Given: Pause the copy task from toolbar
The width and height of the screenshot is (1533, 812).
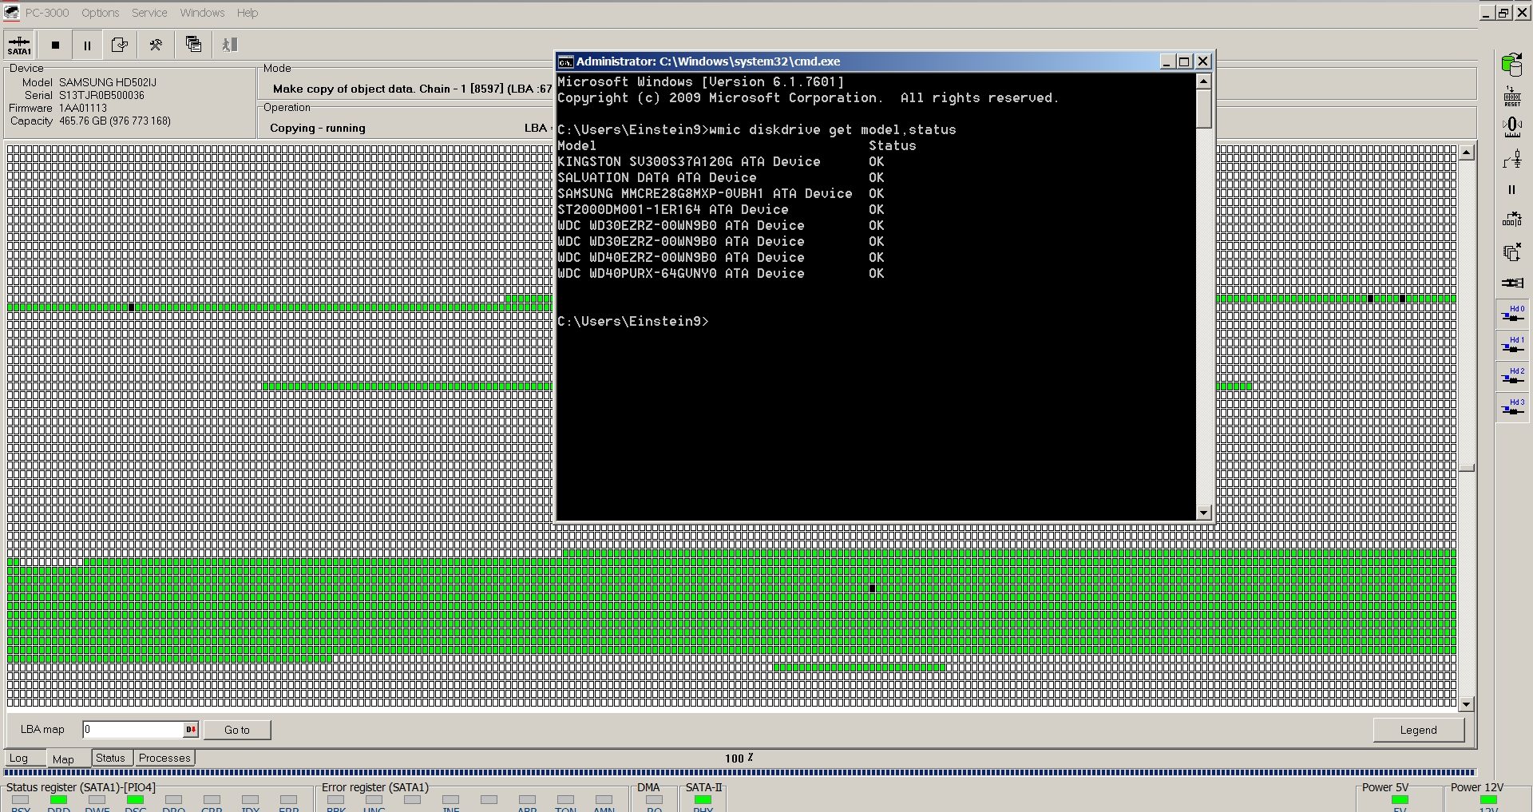Looking at the screenshot, I should point(87,45).
